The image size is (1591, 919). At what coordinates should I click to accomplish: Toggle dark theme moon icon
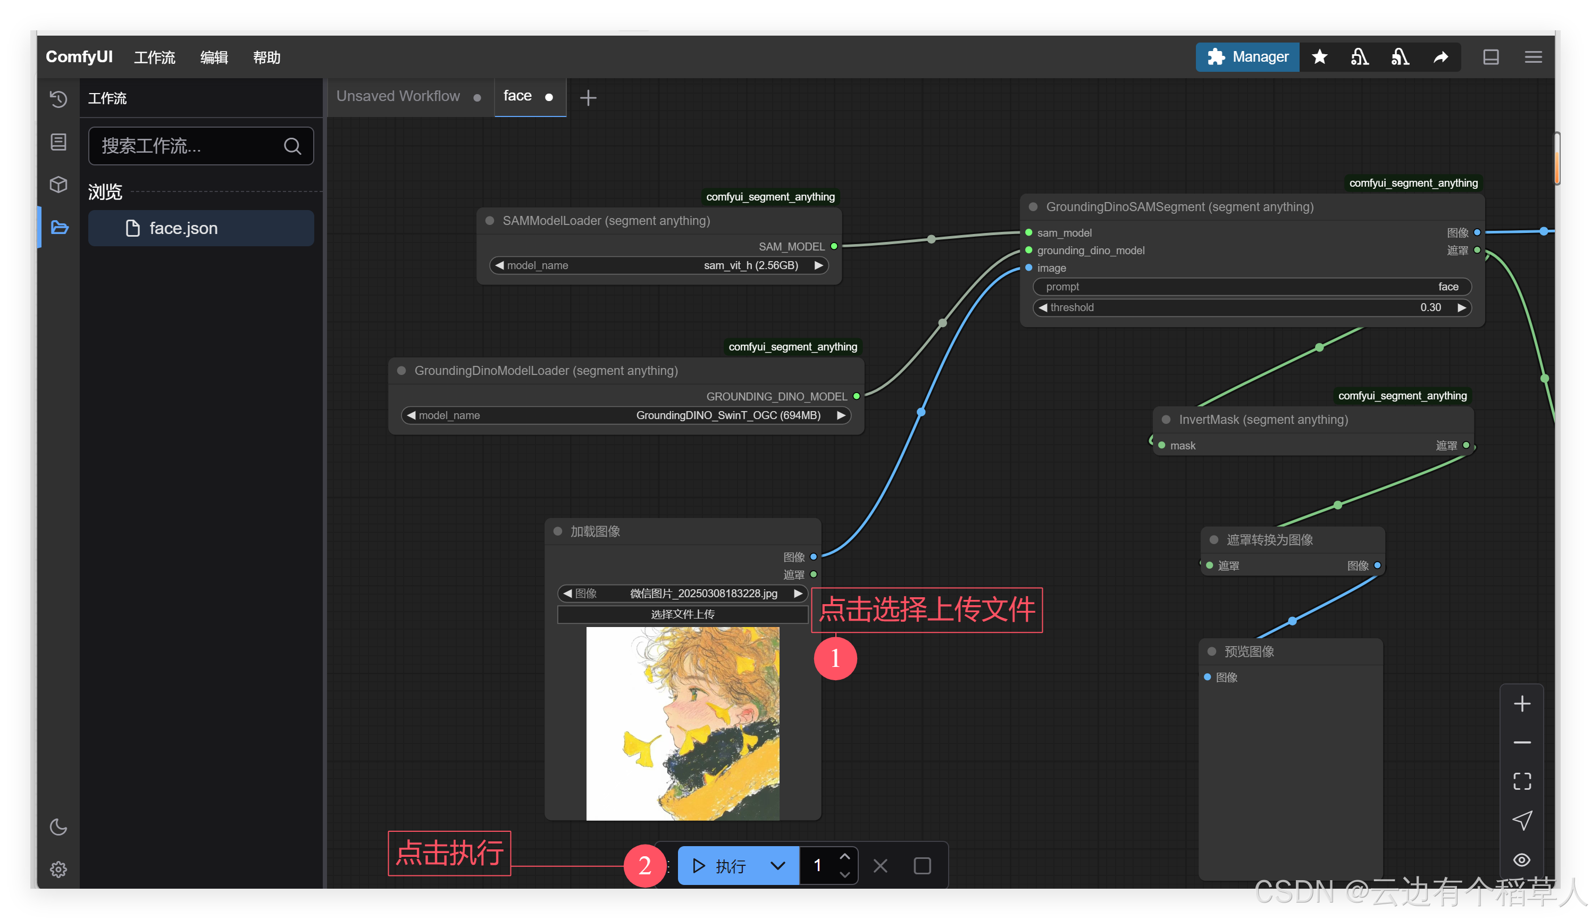click(x=58, y=827)
